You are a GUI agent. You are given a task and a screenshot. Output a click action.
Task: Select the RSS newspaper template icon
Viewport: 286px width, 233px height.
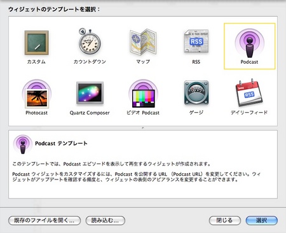pyautogui.click(x=196, y=41)
